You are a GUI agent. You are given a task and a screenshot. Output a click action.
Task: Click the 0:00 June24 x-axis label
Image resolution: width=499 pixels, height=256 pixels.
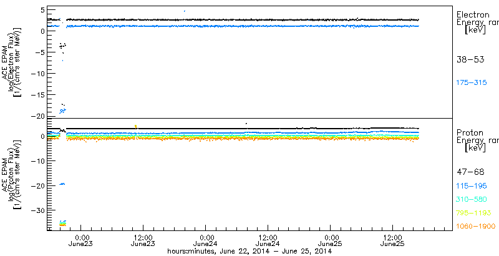point(206,240)
